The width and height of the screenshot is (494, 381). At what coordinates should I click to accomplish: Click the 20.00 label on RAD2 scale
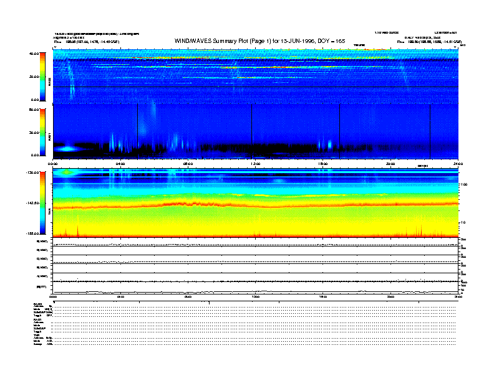click(x=34, y=77)
